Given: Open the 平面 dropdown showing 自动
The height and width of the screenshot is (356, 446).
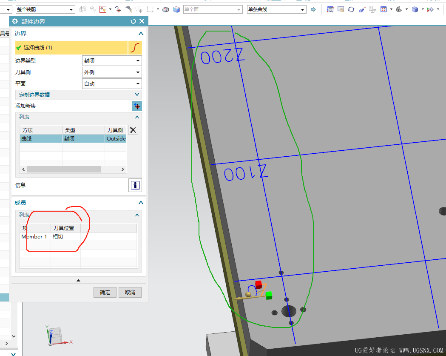Looking at the screenshot, I should pyautogui.click(x=112, y=84).
